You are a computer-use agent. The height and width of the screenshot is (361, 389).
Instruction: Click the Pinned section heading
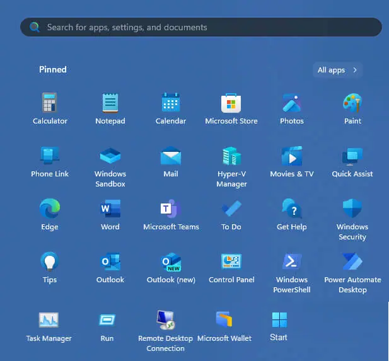coord(53,69)
